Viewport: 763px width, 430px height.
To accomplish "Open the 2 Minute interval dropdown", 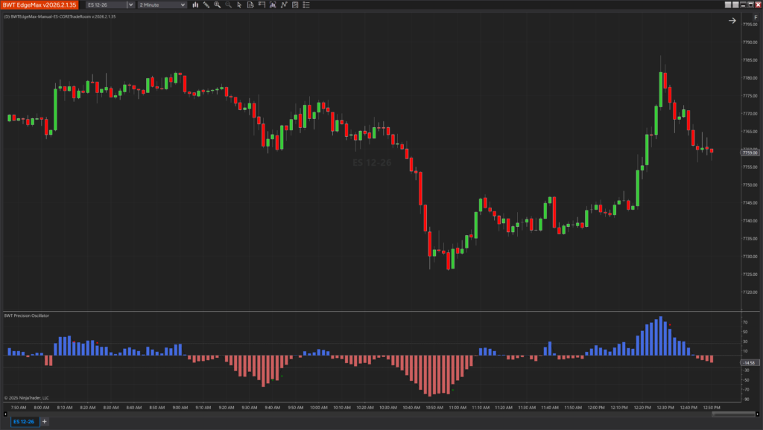I will point(162,5).
